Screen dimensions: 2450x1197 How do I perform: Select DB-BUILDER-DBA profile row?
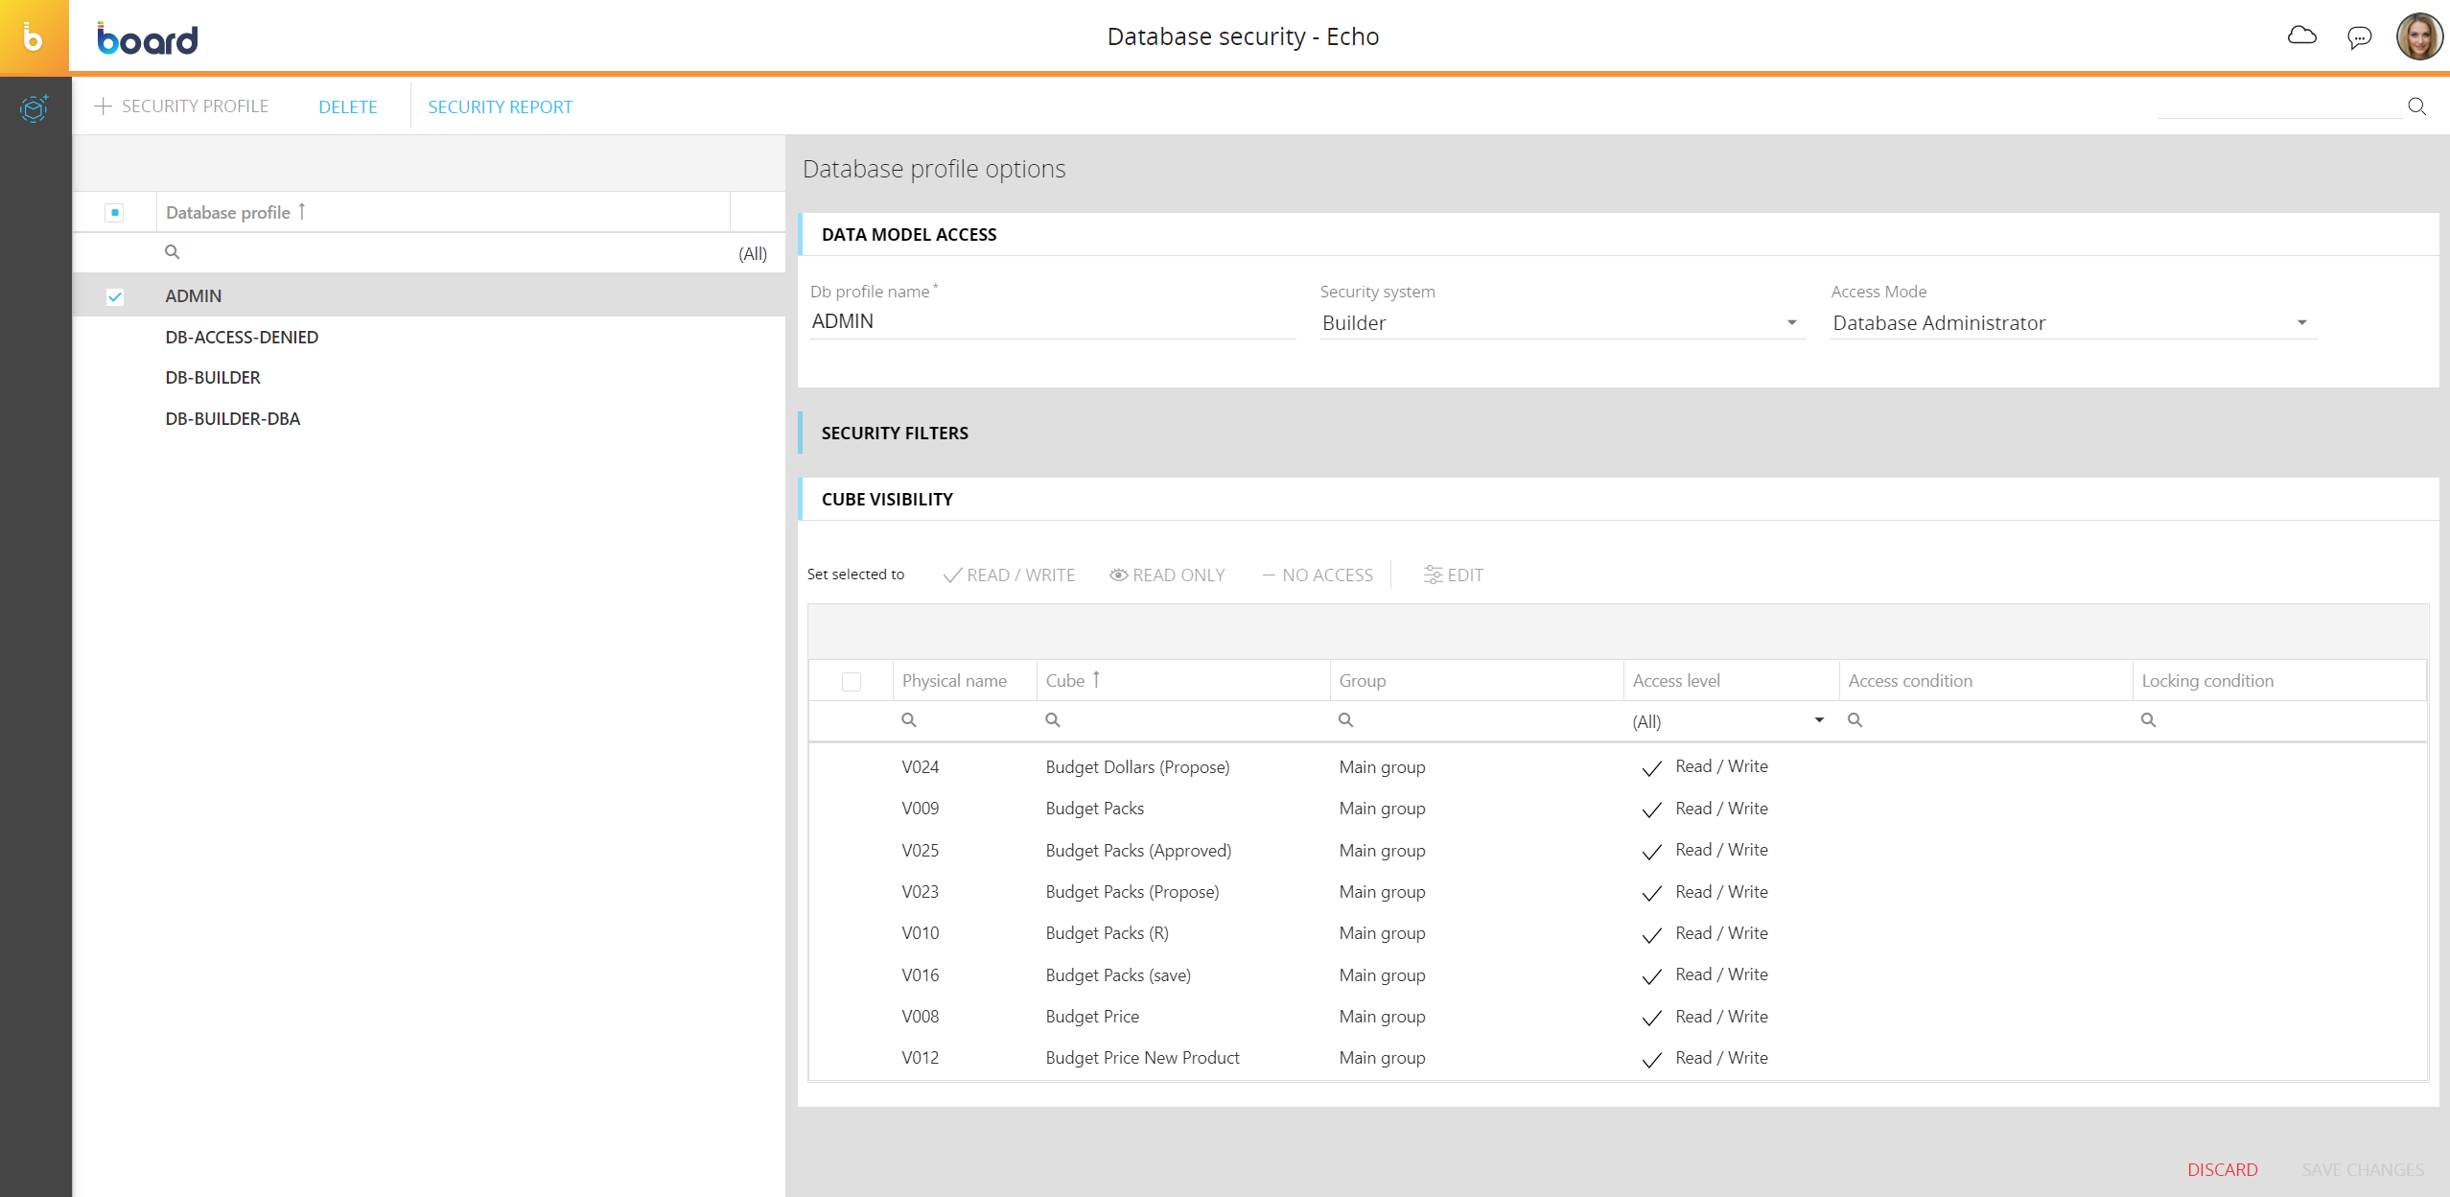click(x=233, y=419)
